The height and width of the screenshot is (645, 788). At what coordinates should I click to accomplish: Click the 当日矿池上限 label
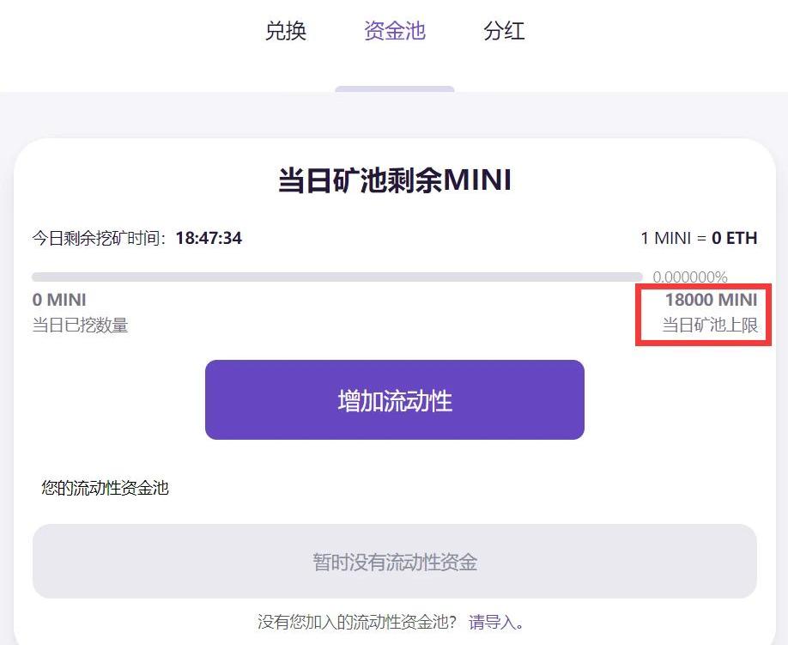click(710, 326)
